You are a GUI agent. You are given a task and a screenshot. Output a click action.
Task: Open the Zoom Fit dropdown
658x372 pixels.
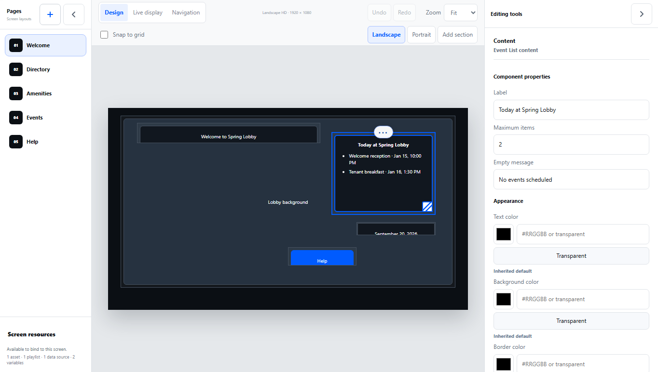pyautogui.click(x=461, y=13)
